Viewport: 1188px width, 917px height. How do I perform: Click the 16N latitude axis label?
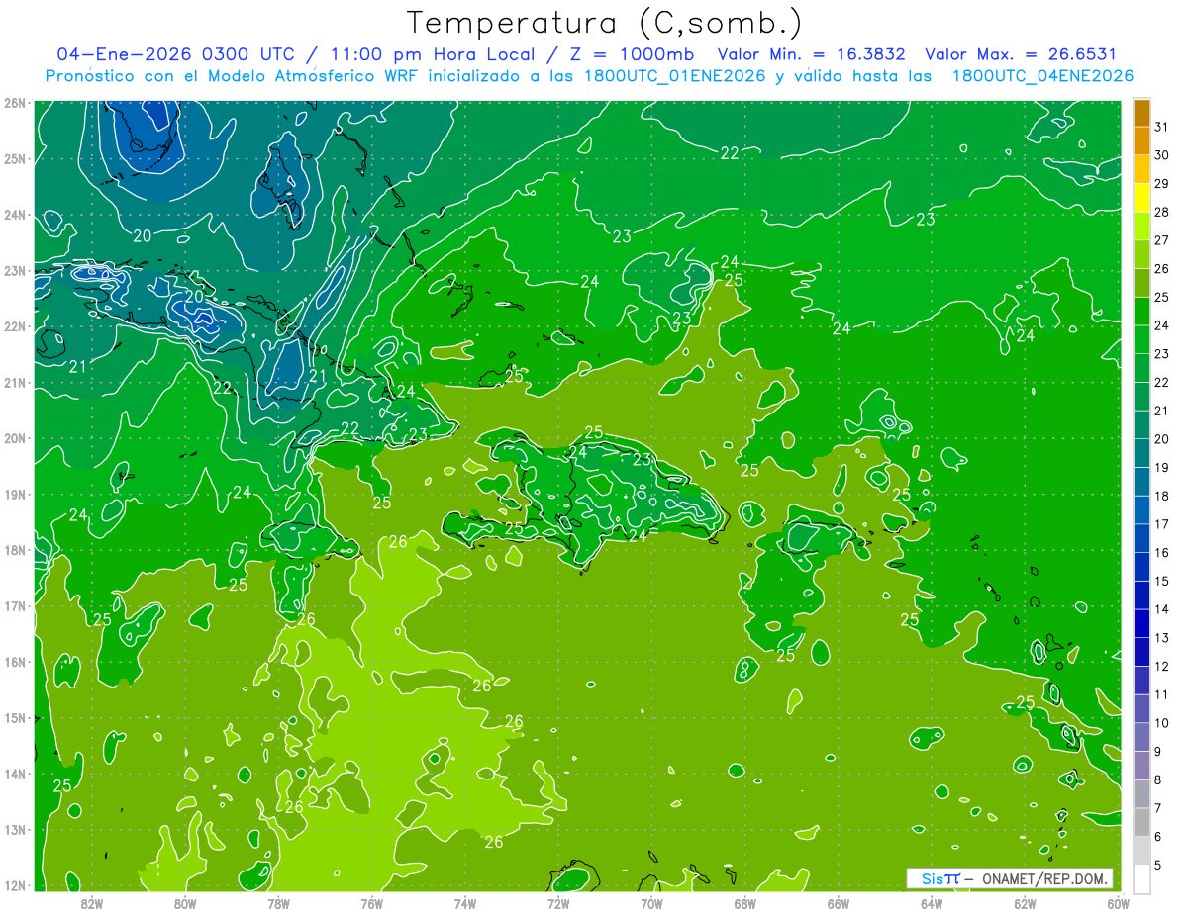tap(15, 662)
